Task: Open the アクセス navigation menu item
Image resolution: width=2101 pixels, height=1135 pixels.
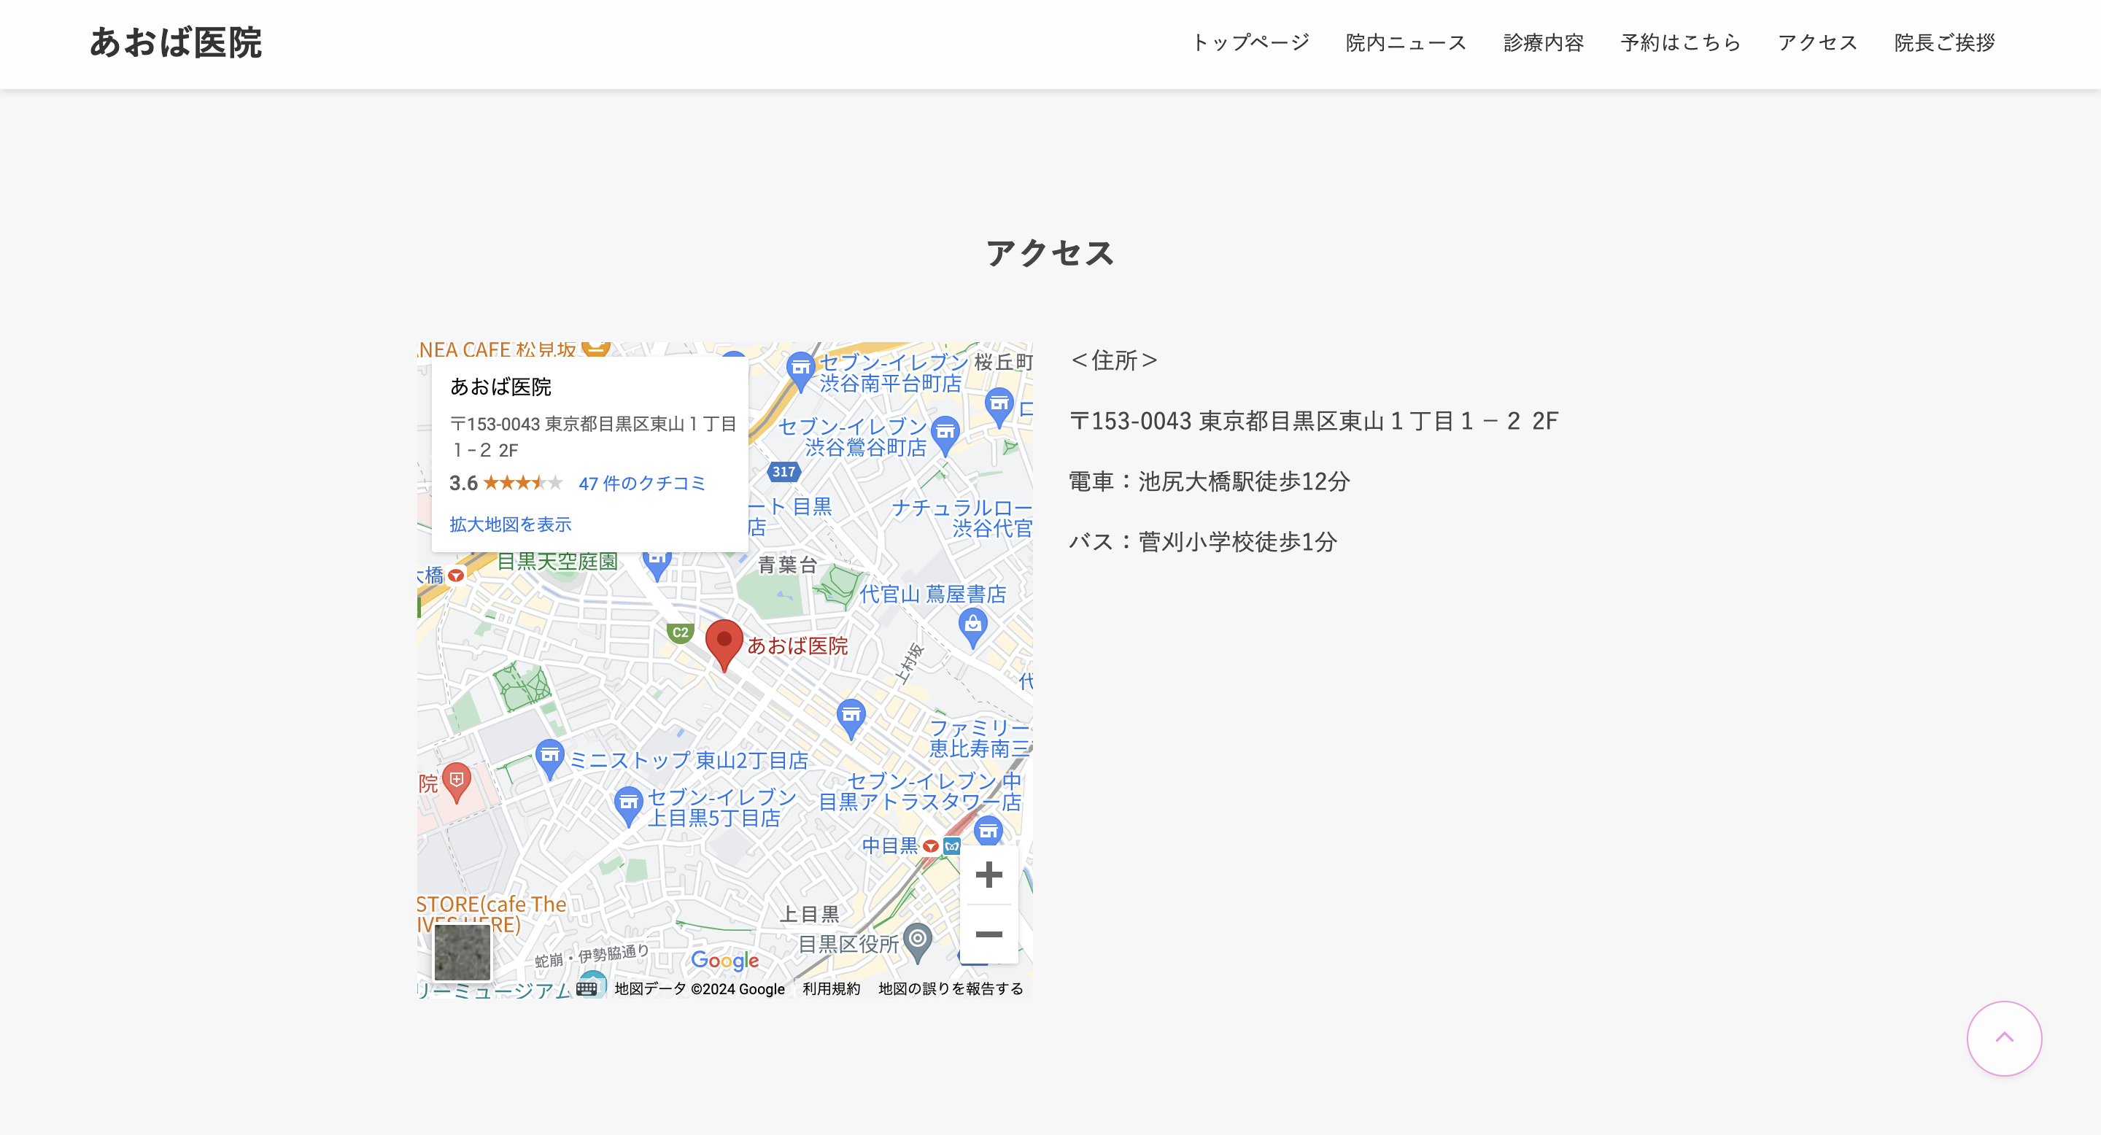Action: 1817,42
